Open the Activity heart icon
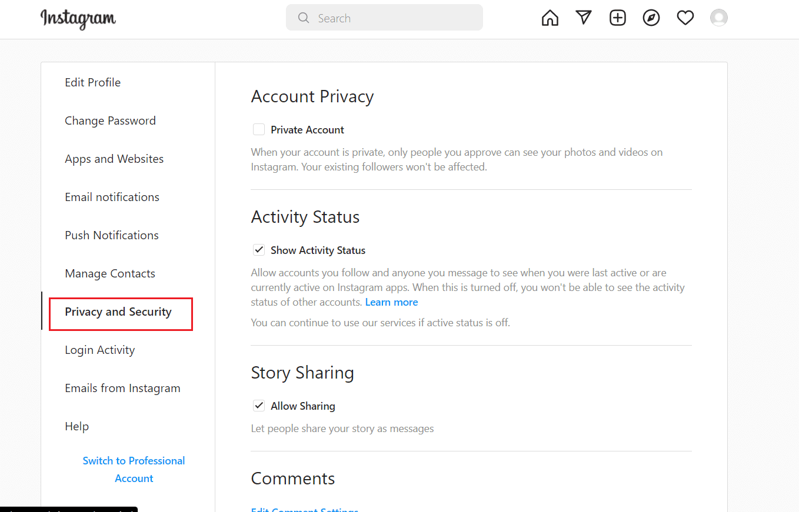The image size is (799, 512). [x=685, y=18]
